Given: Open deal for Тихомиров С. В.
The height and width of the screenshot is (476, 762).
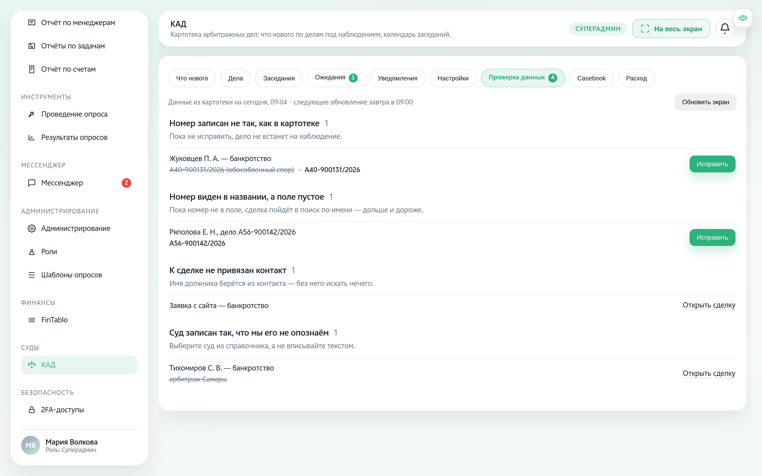Looking at the screenshot, I should coord(709,373).
